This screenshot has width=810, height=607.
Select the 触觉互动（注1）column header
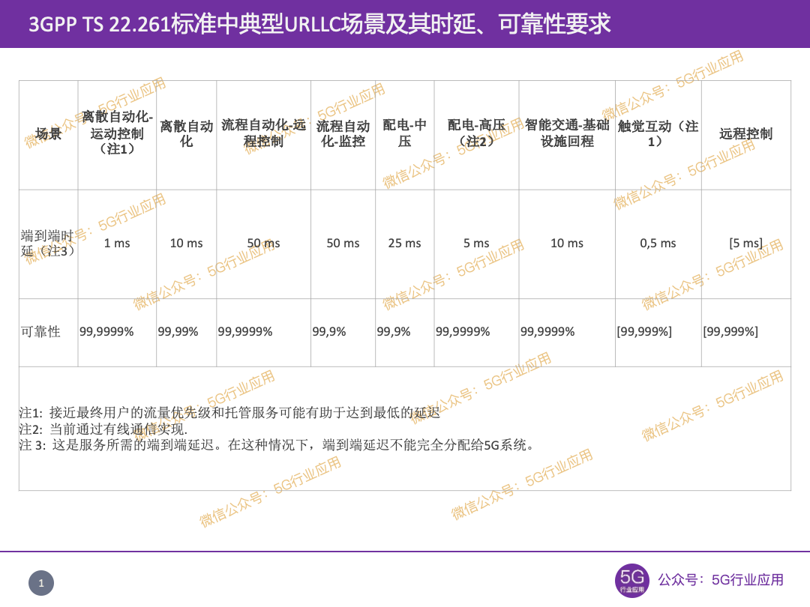[x=657, y=131]
